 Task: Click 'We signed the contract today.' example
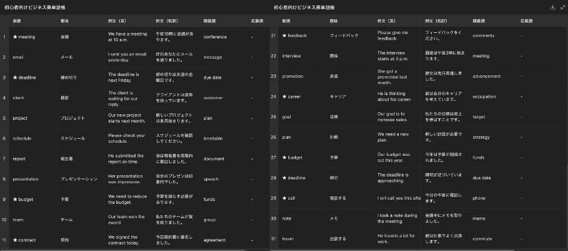click(123, 240)
